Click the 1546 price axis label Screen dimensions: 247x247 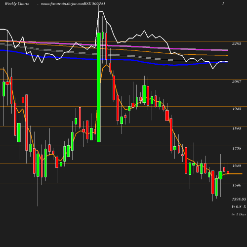pos(237,185)
